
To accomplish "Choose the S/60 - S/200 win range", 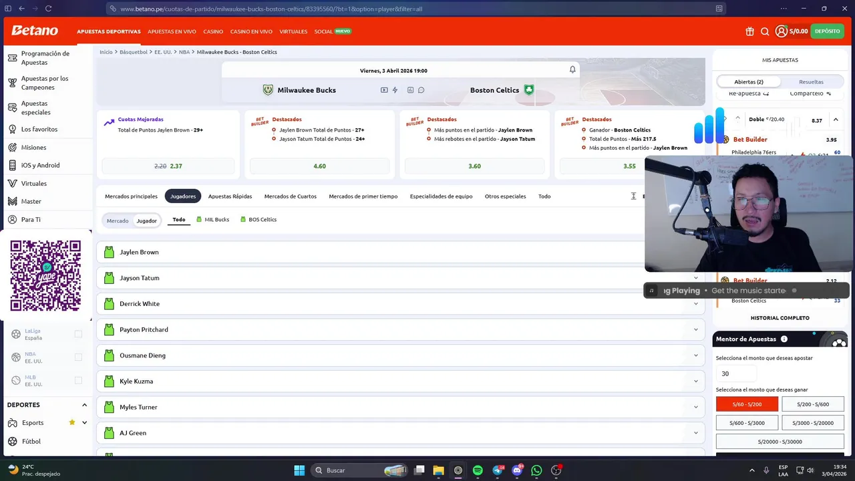I will (x=747, y=404).
